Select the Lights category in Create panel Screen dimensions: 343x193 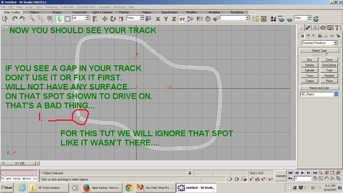point(314,36)
